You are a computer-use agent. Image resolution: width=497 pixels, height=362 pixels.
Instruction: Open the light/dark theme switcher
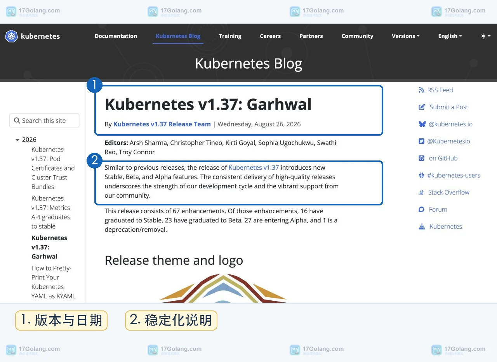pyautogui.click(x=485, y=36)
